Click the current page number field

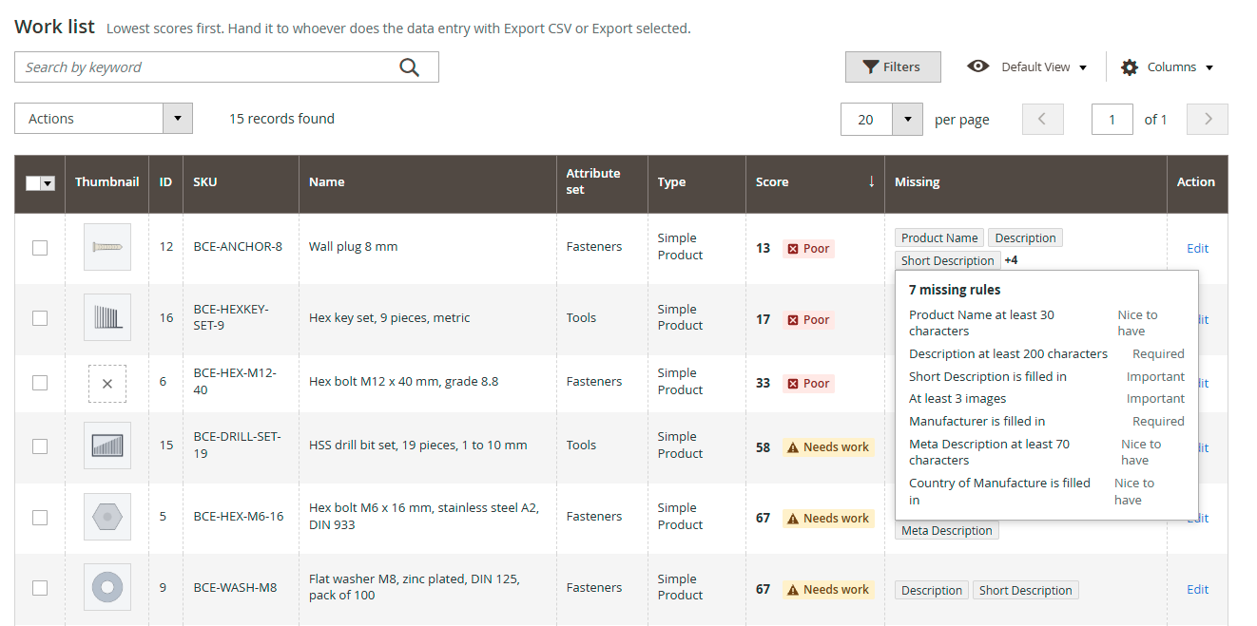pyautogui.click(x=1112, y=119)
